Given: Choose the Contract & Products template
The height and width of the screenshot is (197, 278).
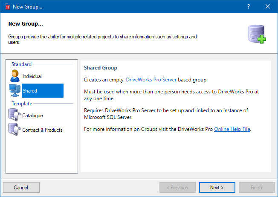Looking at the screenshot, I should [x=42, y=130].
